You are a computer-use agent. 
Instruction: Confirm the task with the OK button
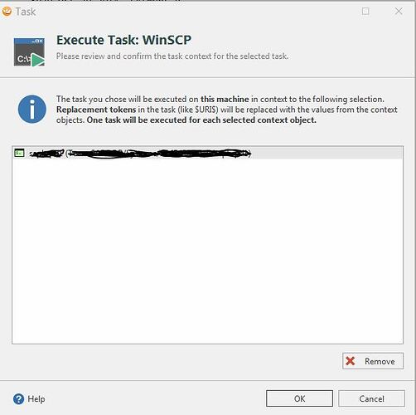299,398
